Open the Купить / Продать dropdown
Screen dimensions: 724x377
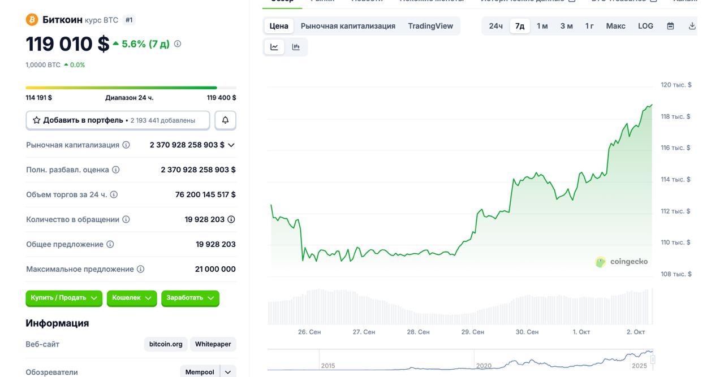63,298
